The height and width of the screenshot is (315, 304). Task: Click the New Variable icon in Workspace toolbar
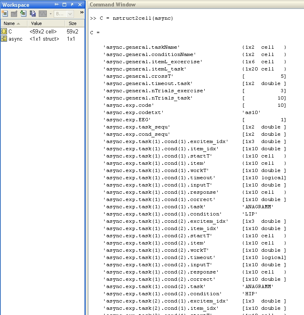pyautogui.click(x=4, y=14)
